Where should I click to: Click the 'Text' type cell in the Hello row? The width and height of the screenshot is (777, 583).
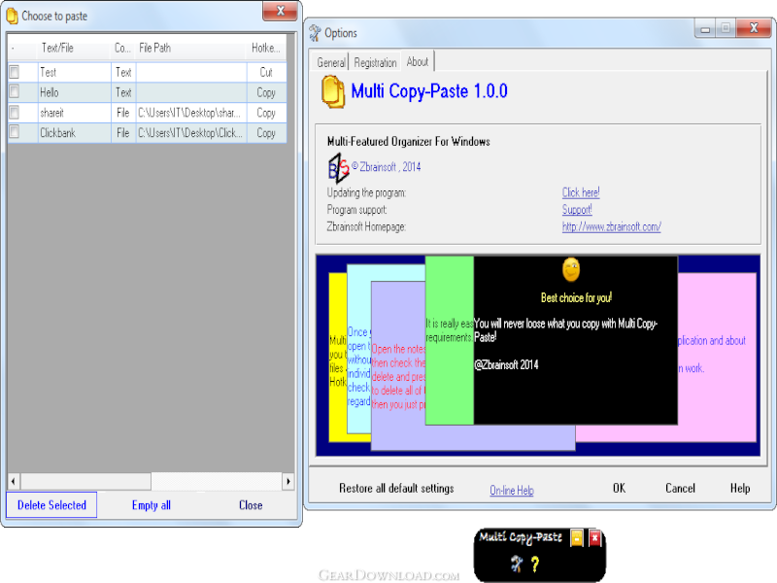pyautogui.click(x=123, y=92)
